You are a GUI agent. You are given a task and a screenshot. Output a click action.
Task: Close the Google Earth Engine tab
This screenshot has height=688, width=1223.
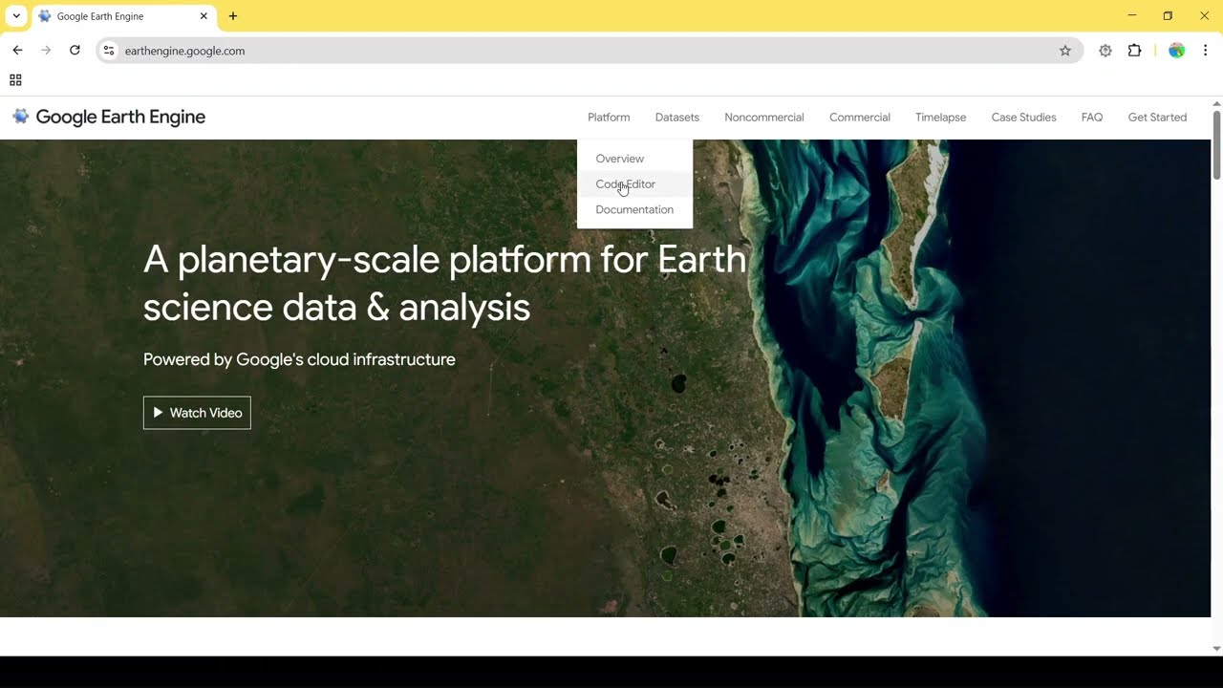point(204,16)
